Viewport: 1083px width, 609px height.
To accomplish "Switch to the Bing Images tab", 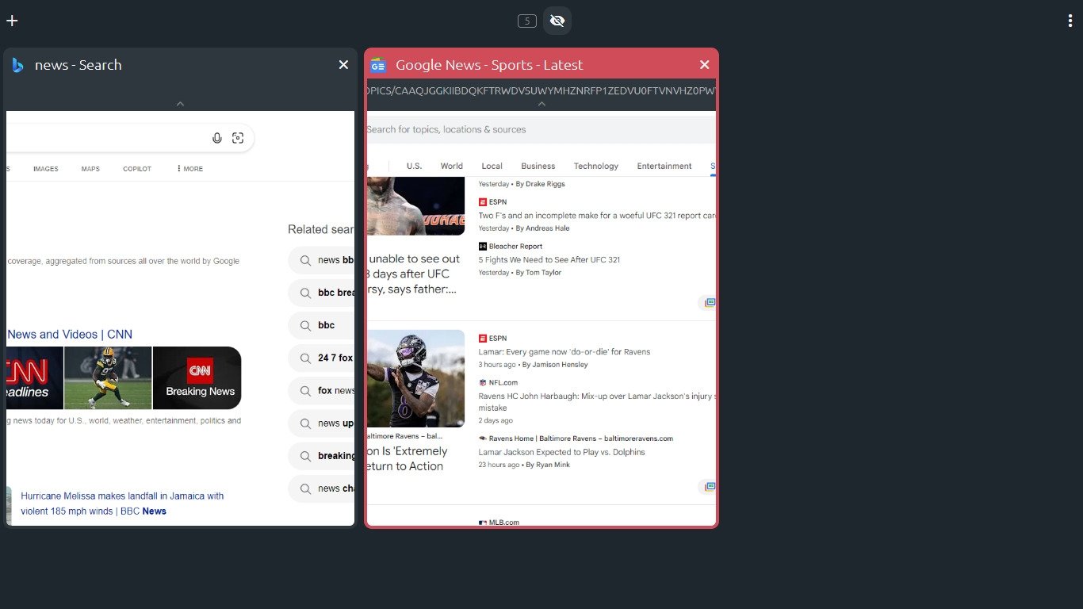I will [45, 169].
